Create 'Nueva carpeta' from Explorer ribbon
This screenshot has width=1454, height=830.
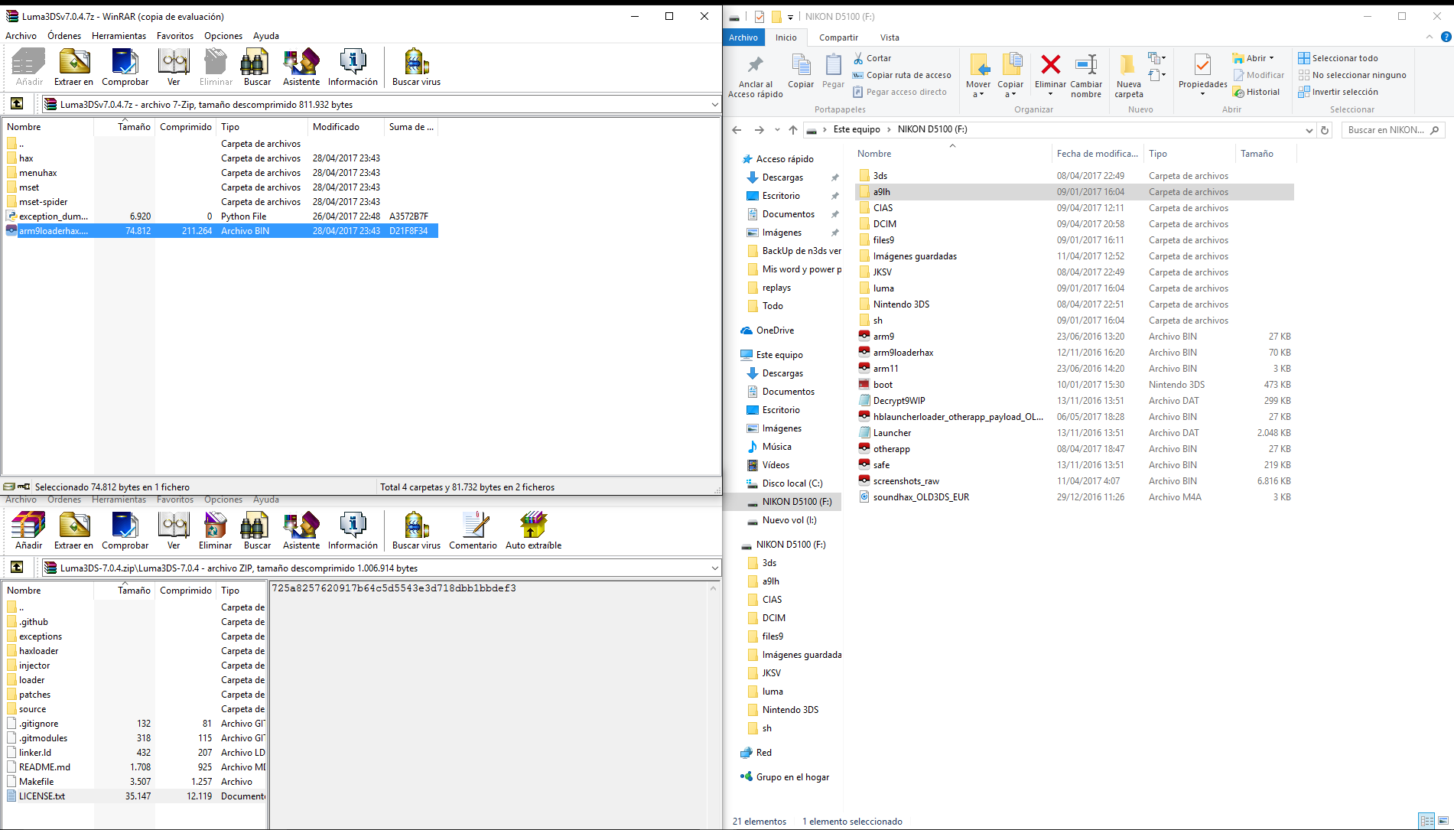1128,76
